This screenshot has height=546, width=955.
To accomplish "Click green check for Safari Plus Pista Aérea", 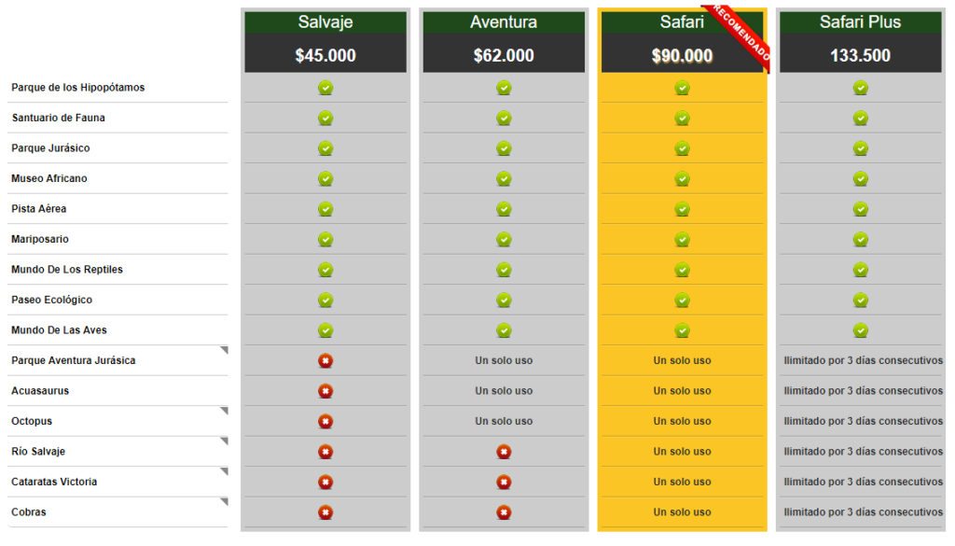I will click(x=861, y=209).
